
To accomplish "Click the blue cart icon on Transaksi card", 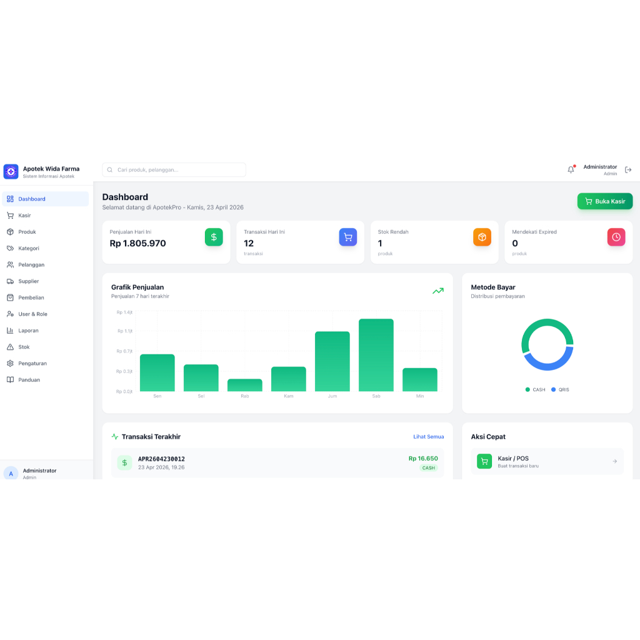I will coord(347,237).
